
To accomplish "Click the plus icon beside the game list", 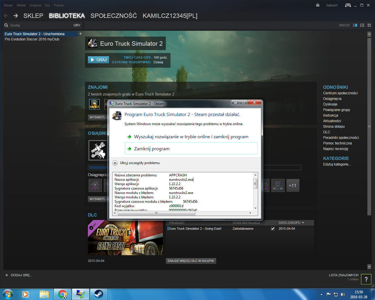I will (x=81, y=34).
